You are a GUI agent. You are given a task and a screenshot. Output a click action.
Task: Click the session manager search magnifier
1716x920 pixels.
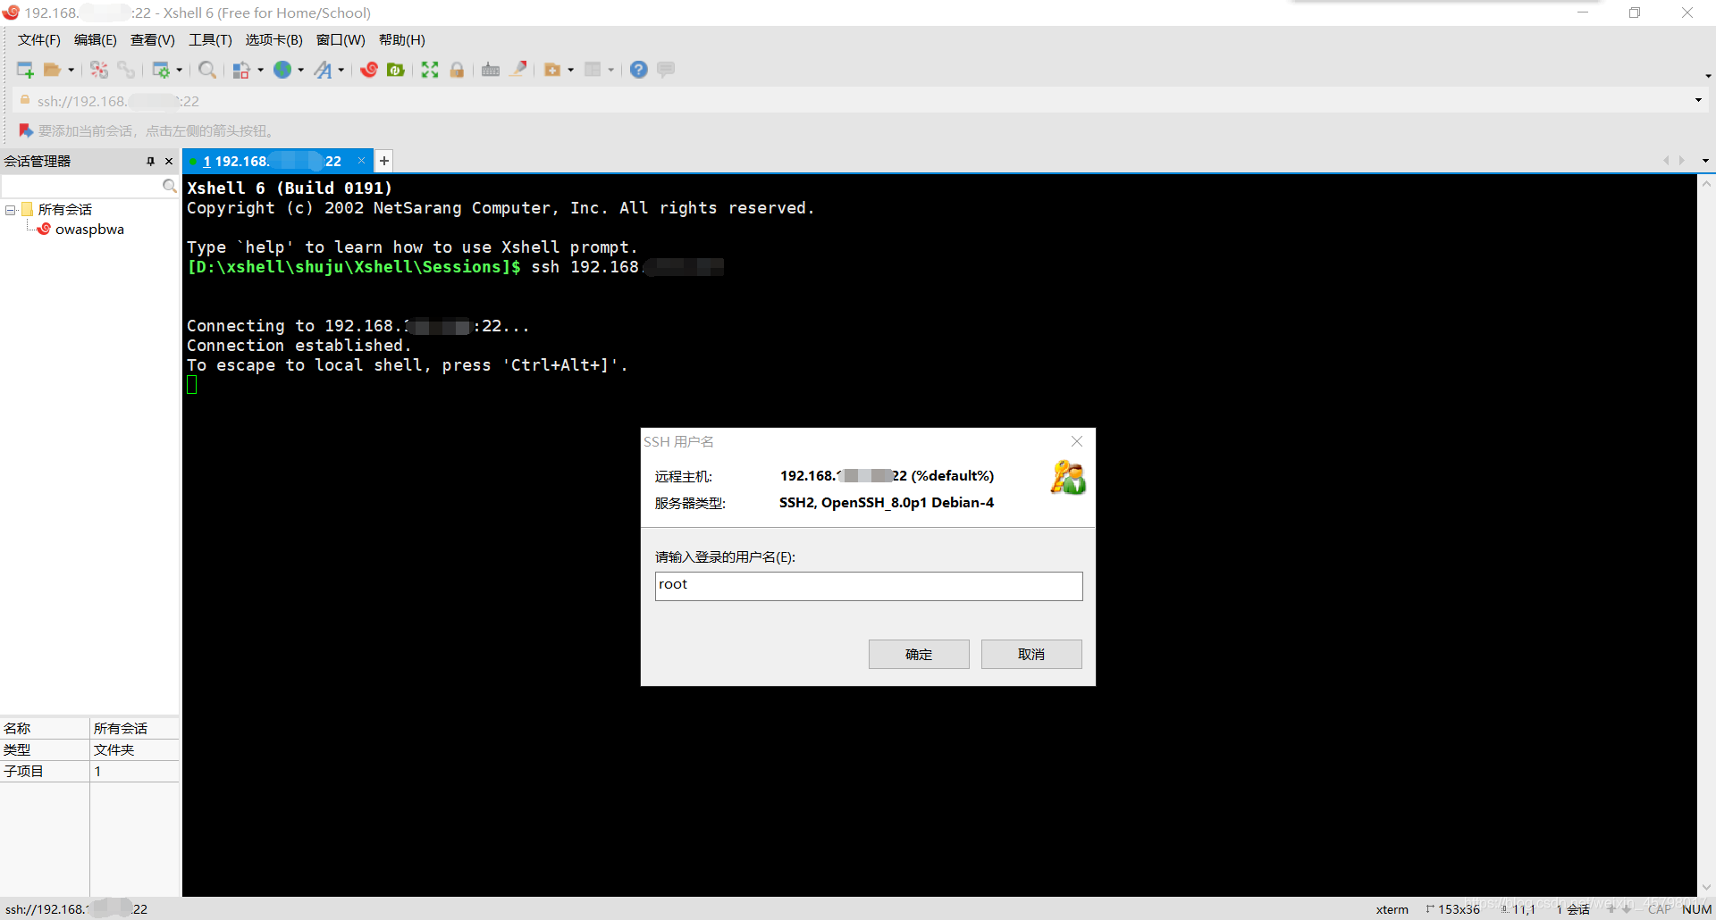coord(170,186)
